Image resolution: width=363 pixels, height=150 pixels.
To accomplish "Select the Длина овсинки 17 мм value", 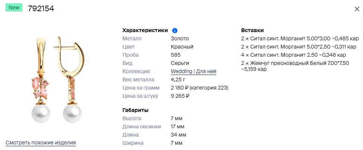I will point(177,126).
